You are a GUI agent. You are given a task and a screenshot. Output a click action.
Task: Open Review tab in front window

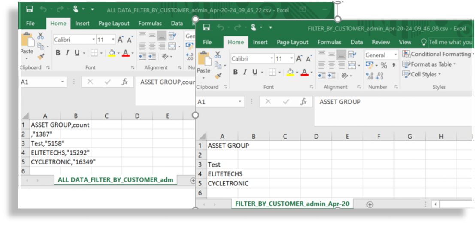coord(381,42)
